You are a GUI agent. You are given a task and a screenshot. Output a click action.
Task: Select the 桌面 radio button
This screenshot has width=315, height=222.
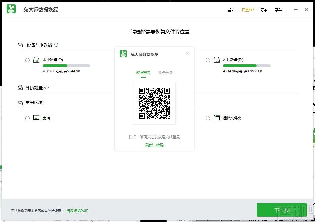27,118
